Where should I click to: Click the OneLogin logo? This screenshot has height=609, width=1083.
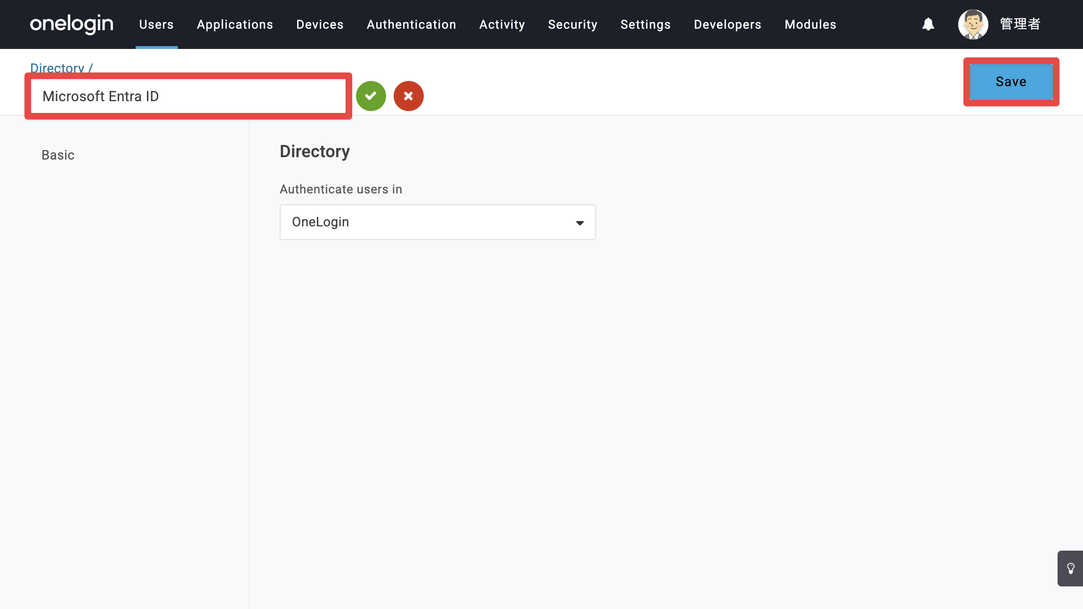click(72, 24)
